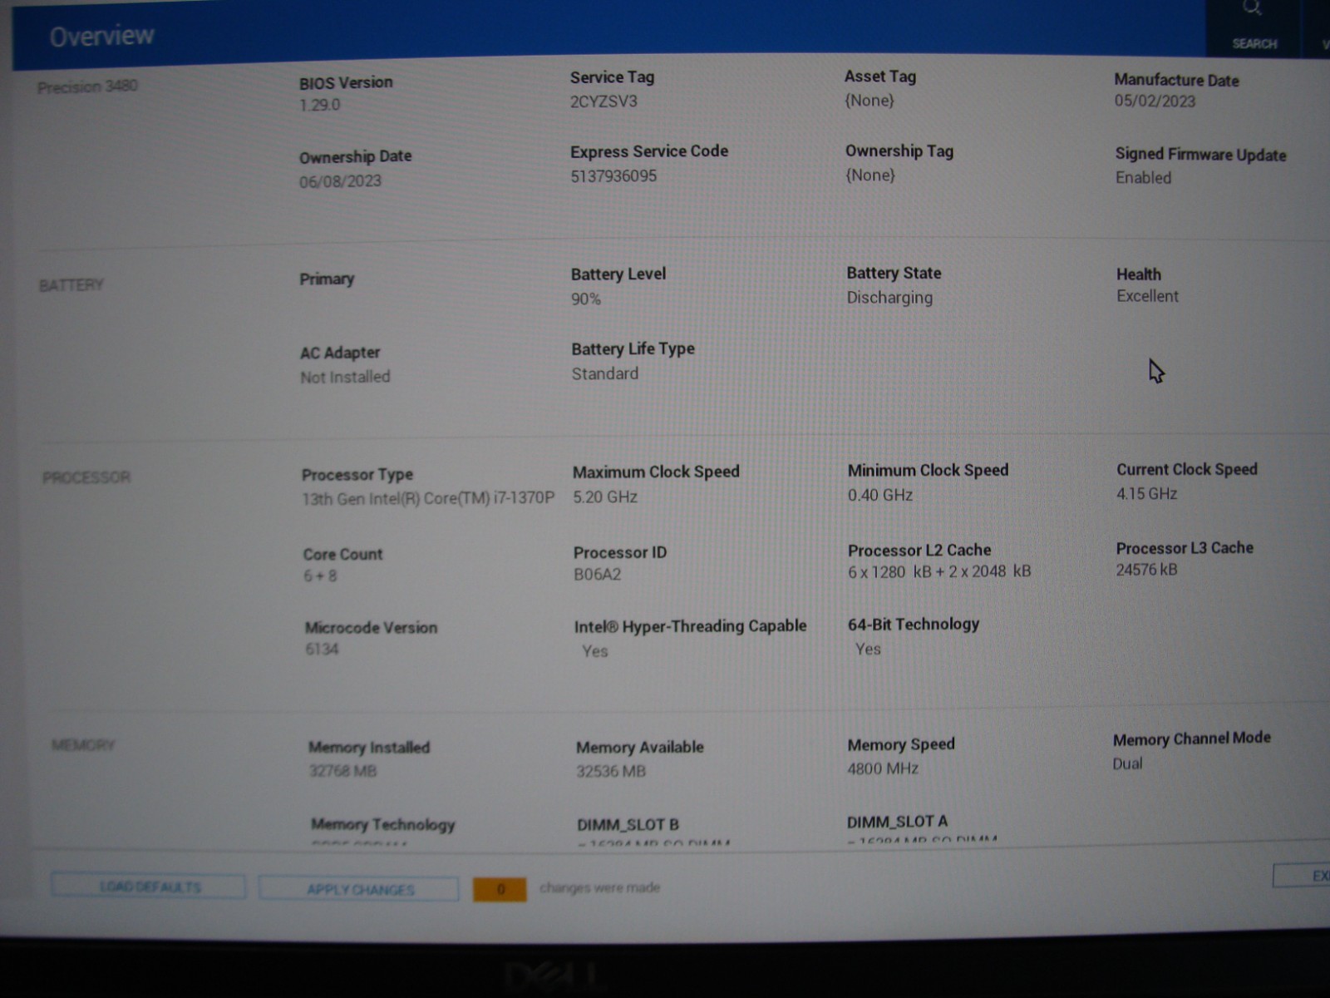The width and height of the screenshot is (1330, 998).
Task: Select the Primary battery label
Action: click(x=327, y=279)
